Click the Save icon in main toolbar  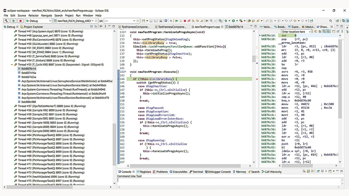coord(151,21)
